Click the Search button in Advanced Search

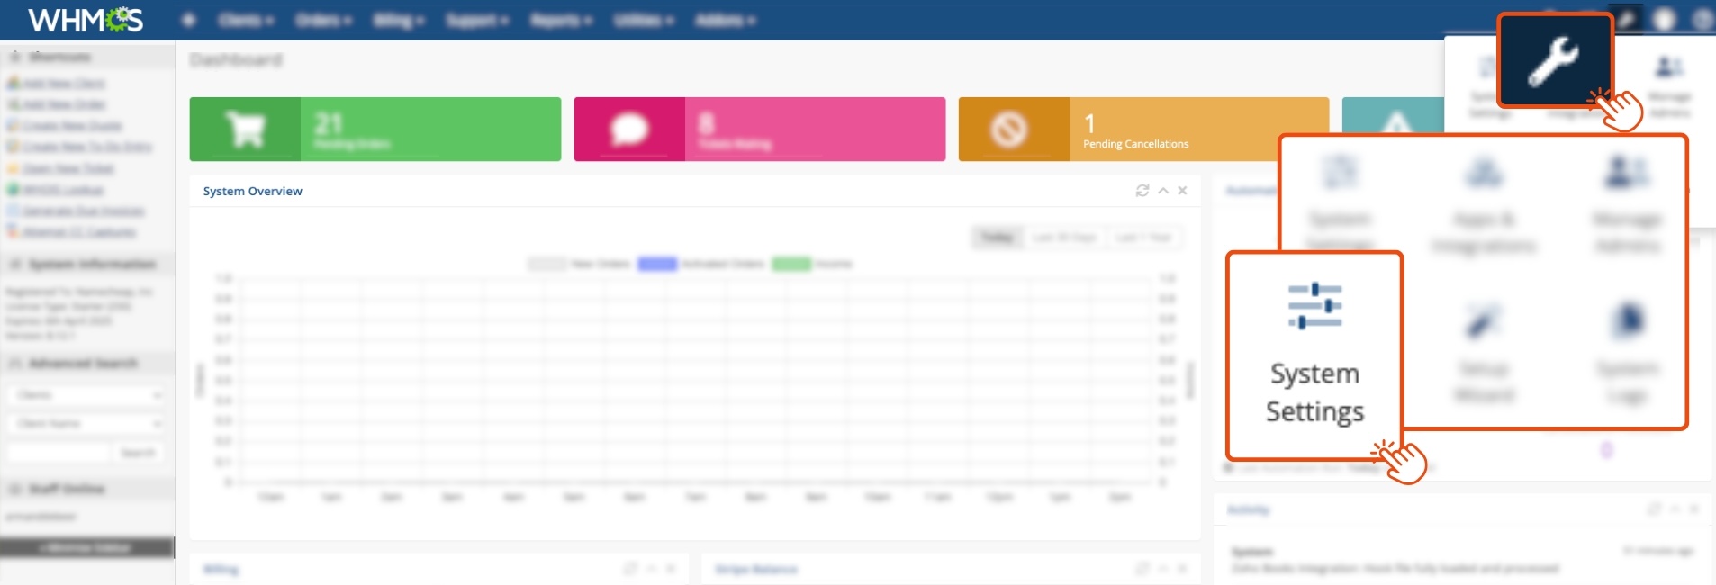[138, 453]
